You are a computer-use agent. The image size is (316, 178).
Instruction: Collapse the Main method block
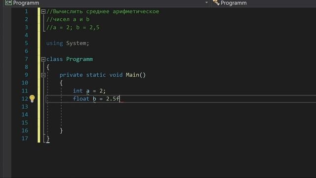tap(43, 75)
